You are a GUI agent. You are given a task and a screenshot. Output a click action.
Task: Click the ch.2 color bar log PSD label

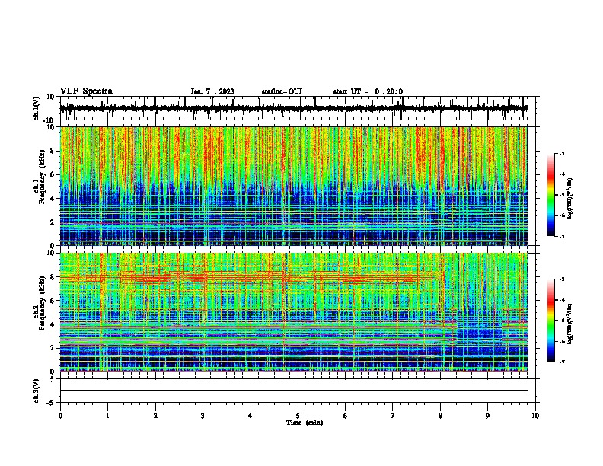pyautogui.click(x=570, y=324)
